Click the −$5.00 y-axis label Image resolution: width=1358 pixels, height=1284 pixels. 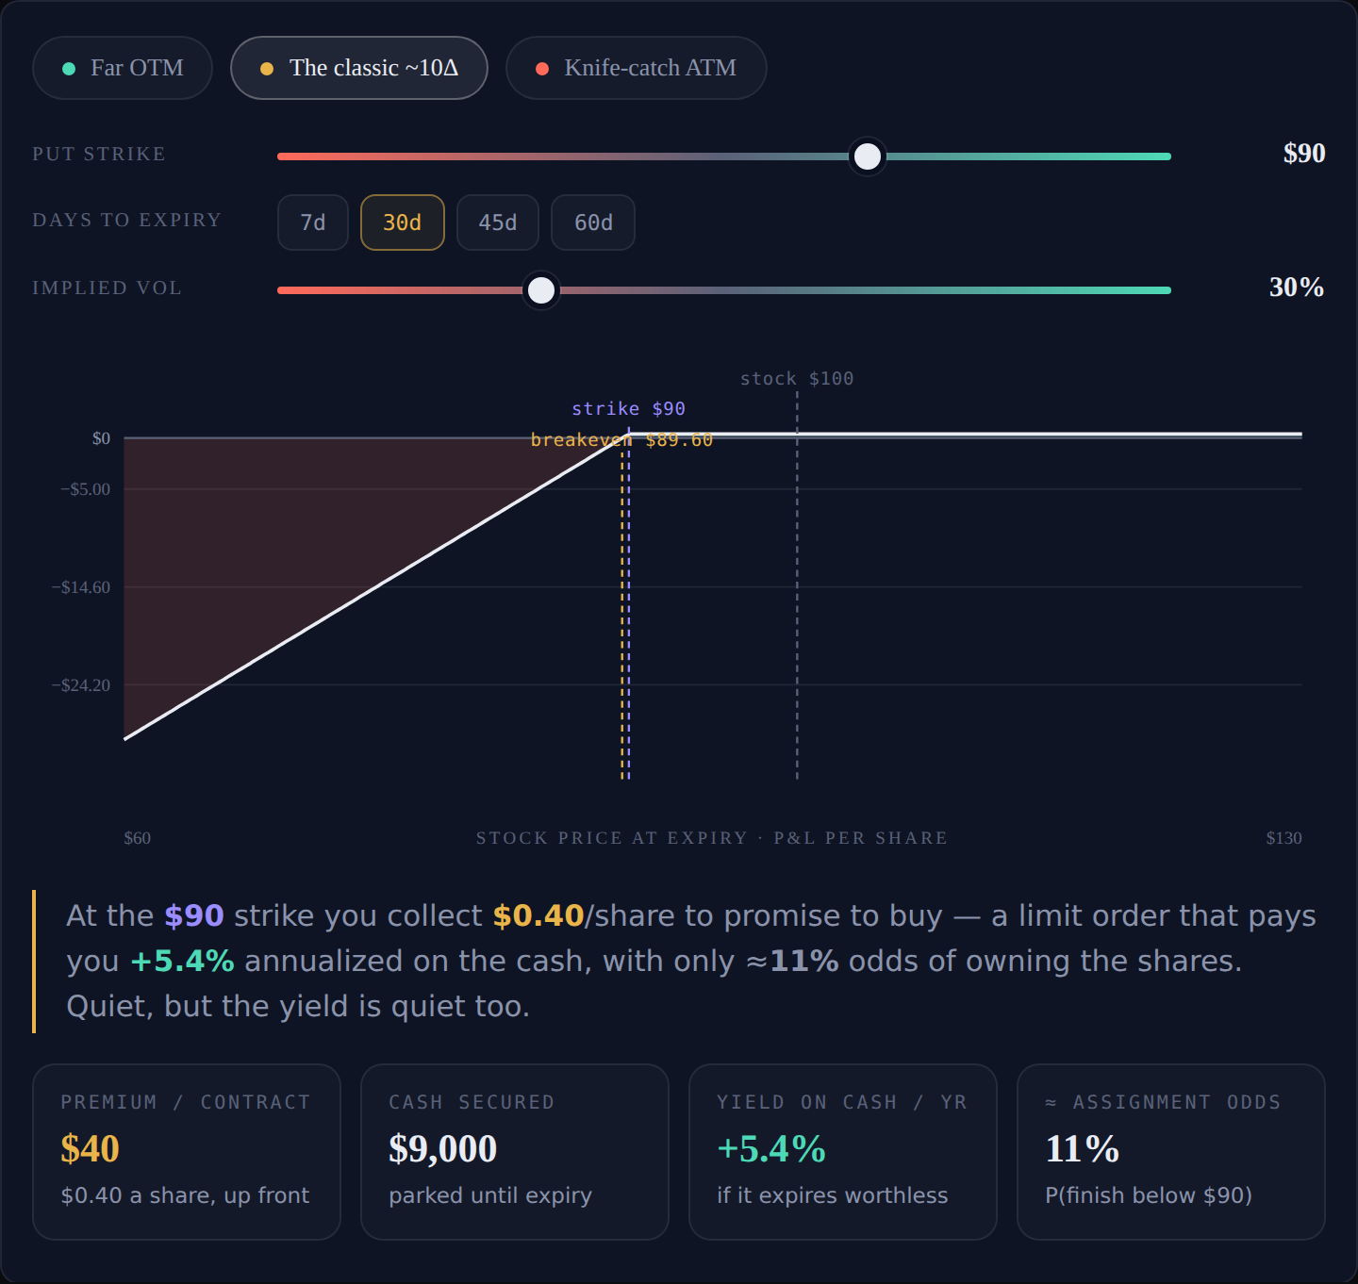click(85, 489)
